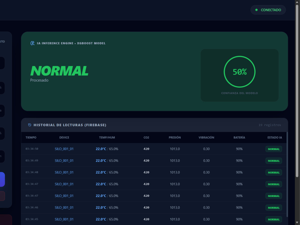Viewport: 300px width, 225px height.
Task: Click the NORMAL badge in the 03:34:49 row
Action: [x=274, y=161]
